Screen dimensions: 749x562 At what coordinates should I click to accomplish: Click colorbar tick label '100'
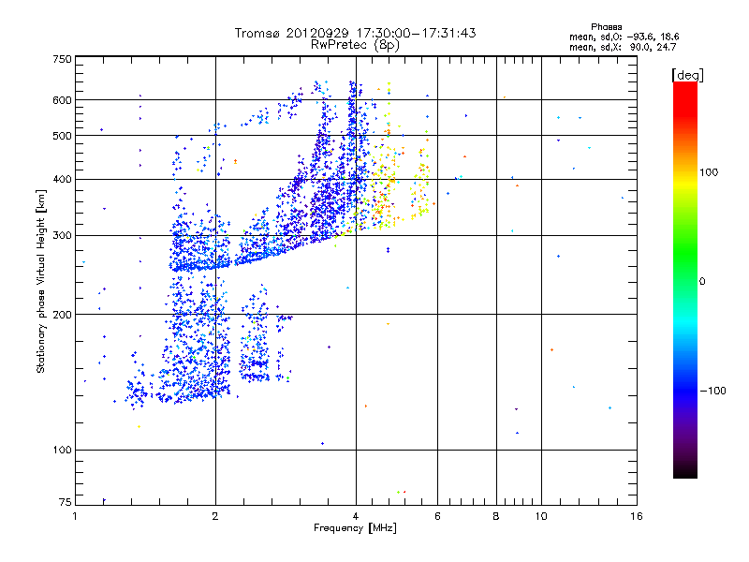pos(709,172)
